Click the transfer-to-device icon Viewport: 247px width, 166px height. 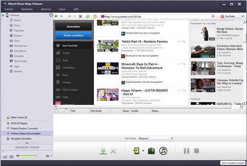[136, 151]
